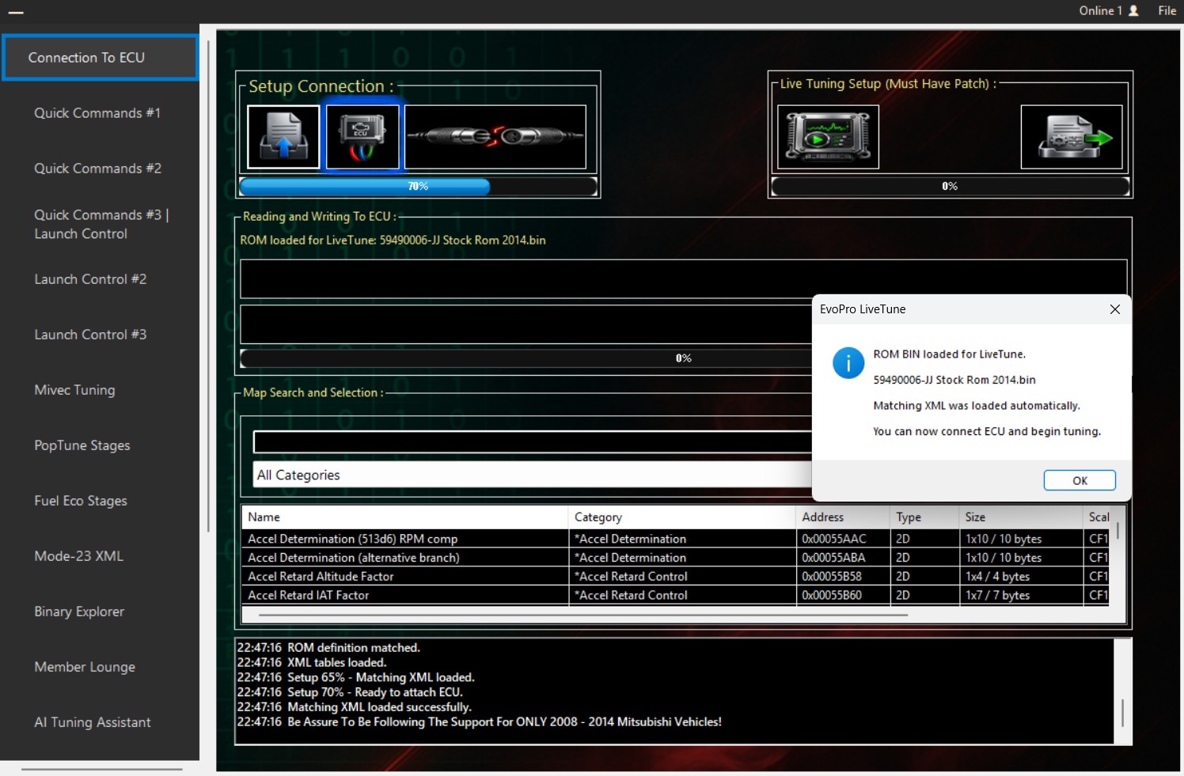Click the Live Tuning 0% progress bar
Image resolution: width=1184 pixels, height=776 pixels.
[x=950, y=186]
